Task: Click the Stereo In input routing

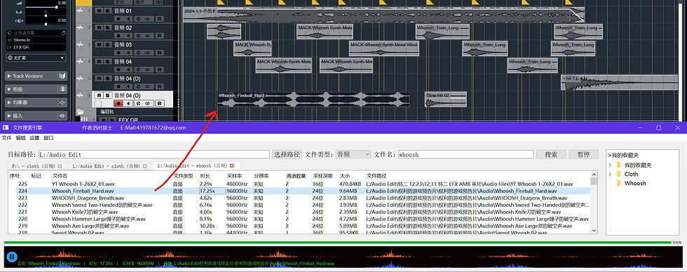Action: point(36,40)
